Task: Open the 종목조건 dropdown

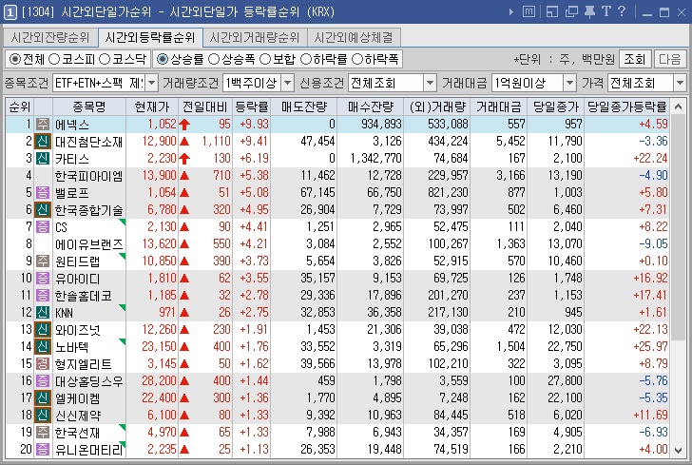Action: click(151, 83)
